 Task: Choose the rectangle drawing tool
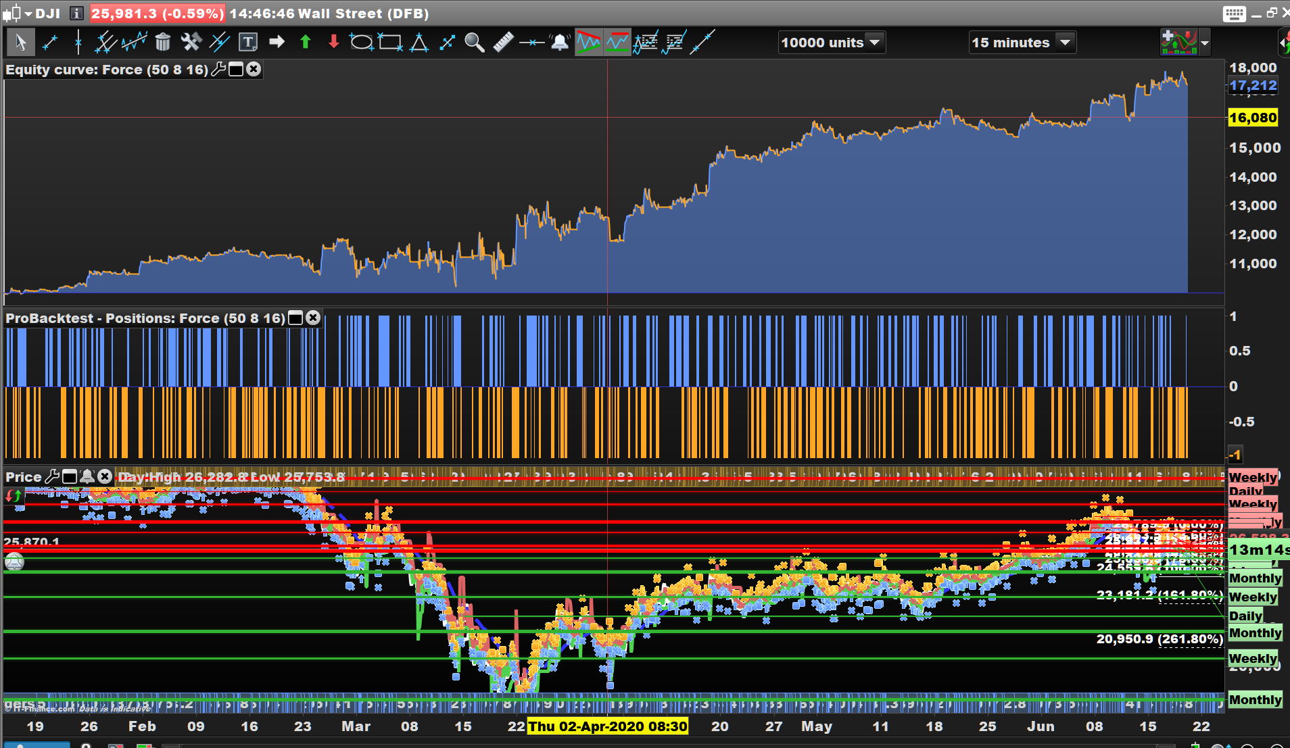click(390, 43)
